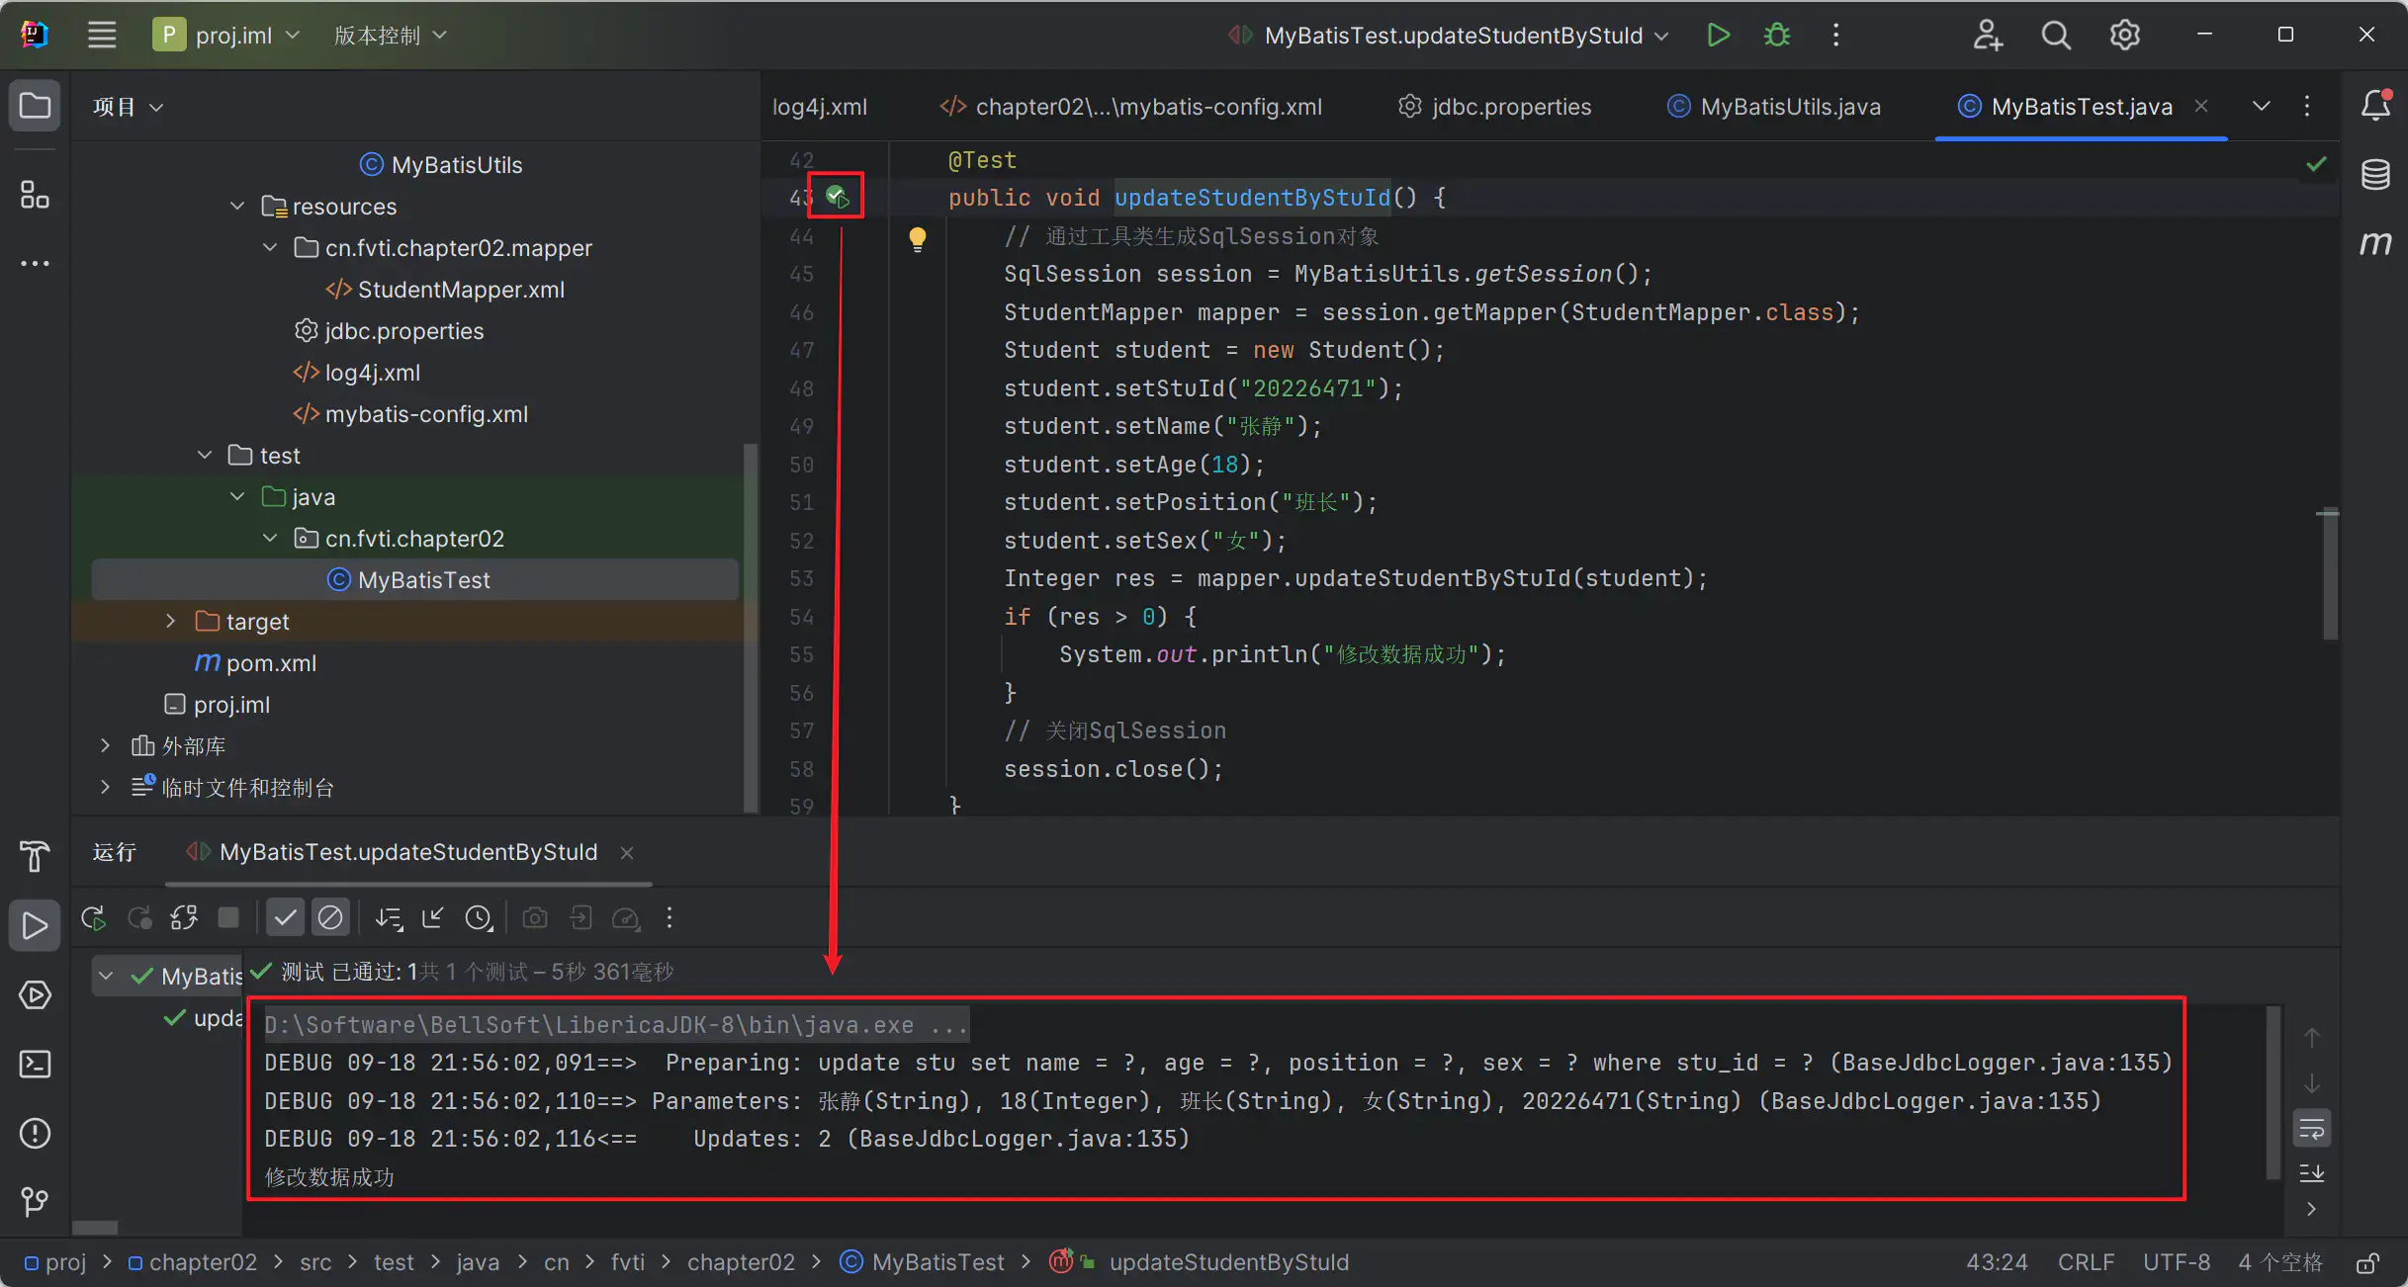This screenshot has width=2408, height=1287.
Task: Open the Services tool window
Action: coord(35,994)
